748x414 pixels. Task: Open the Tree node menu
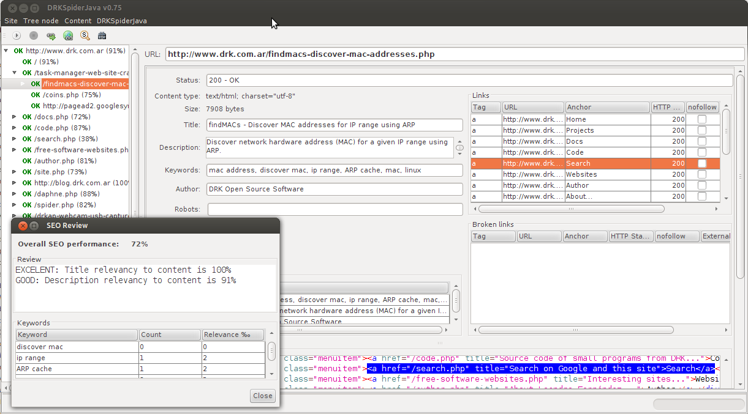tap(40, 21)
